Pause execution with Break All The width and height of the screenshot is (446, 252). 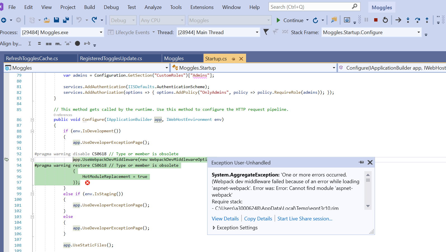tap(366, 20)
